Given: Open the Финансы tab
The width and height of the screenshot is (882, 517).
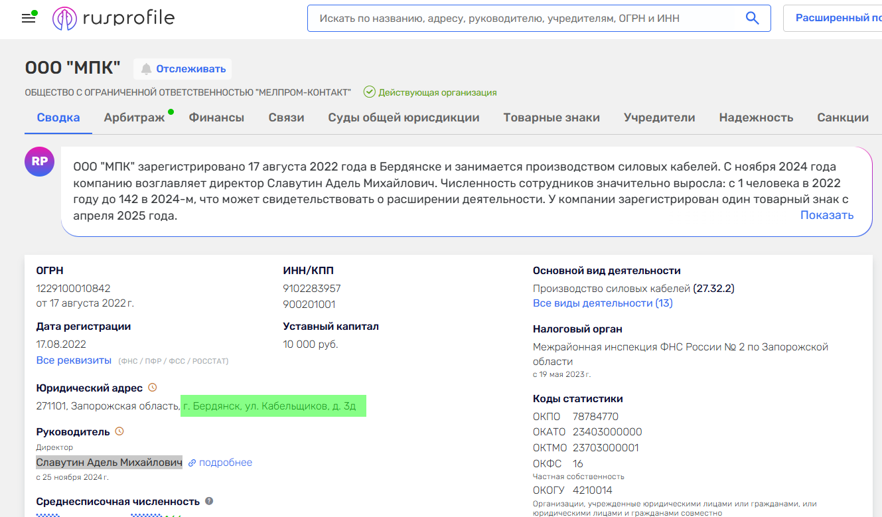Looking at the screenshot, I should 216,117.
